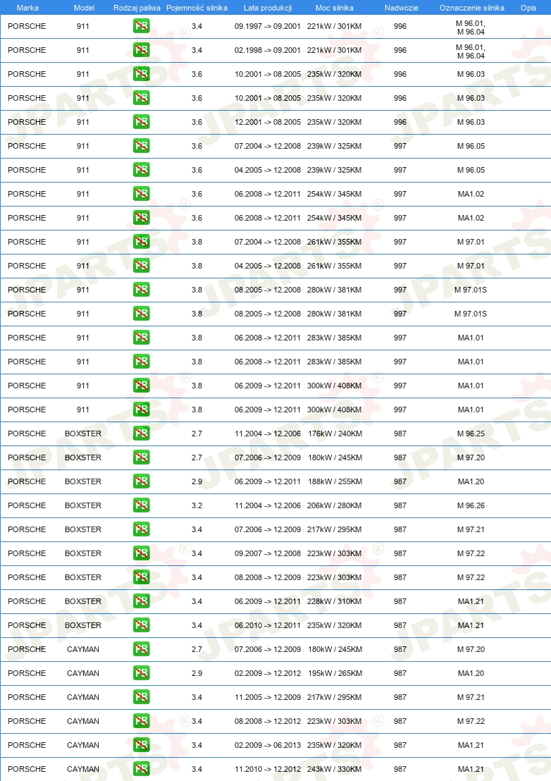
Task: Select the fuel type icon for the 911 12.2001 row
Action: point(142,121)
